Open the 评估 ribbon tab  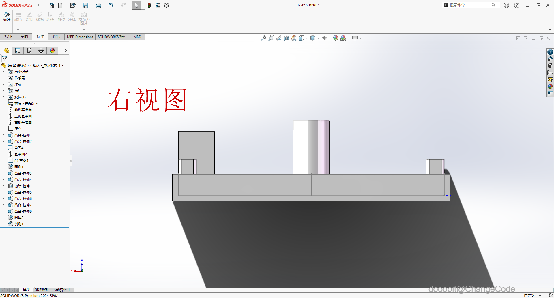56,37
